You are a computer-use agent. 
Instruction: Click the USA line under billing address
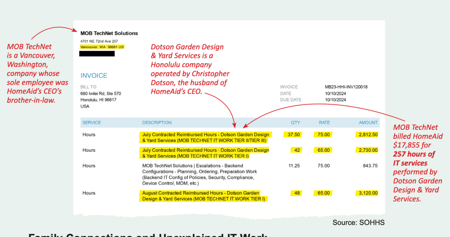click(85, 106)
